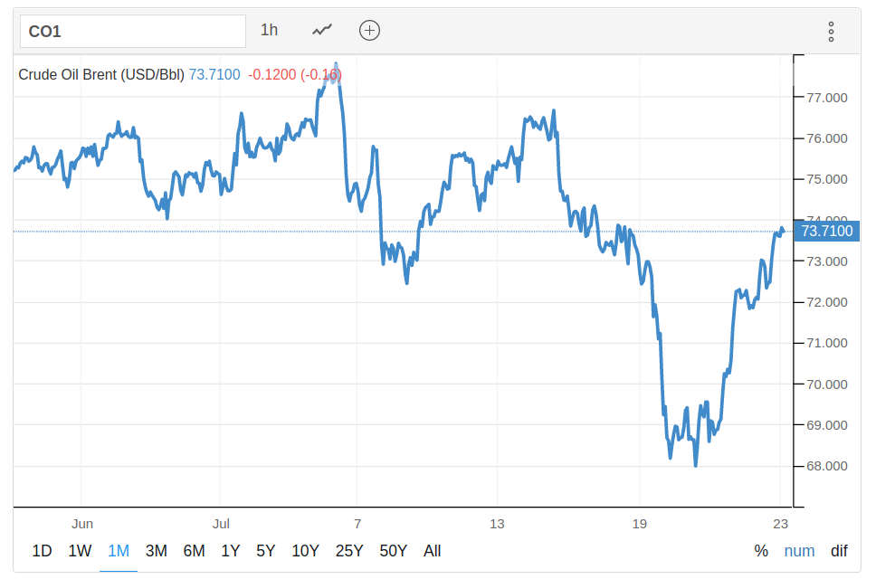This screenshot has height=579, width=876.
Task: Show All historical data
Action: point(433,551)
